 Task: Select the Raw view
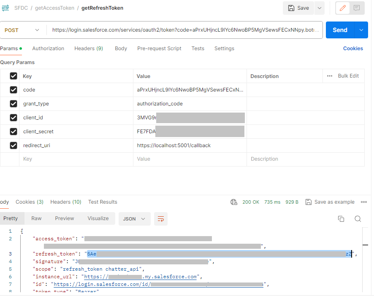coord(36,218)
